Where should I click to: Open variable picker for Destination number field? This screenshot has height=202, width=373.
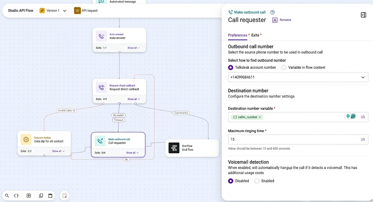pos(363,117)
